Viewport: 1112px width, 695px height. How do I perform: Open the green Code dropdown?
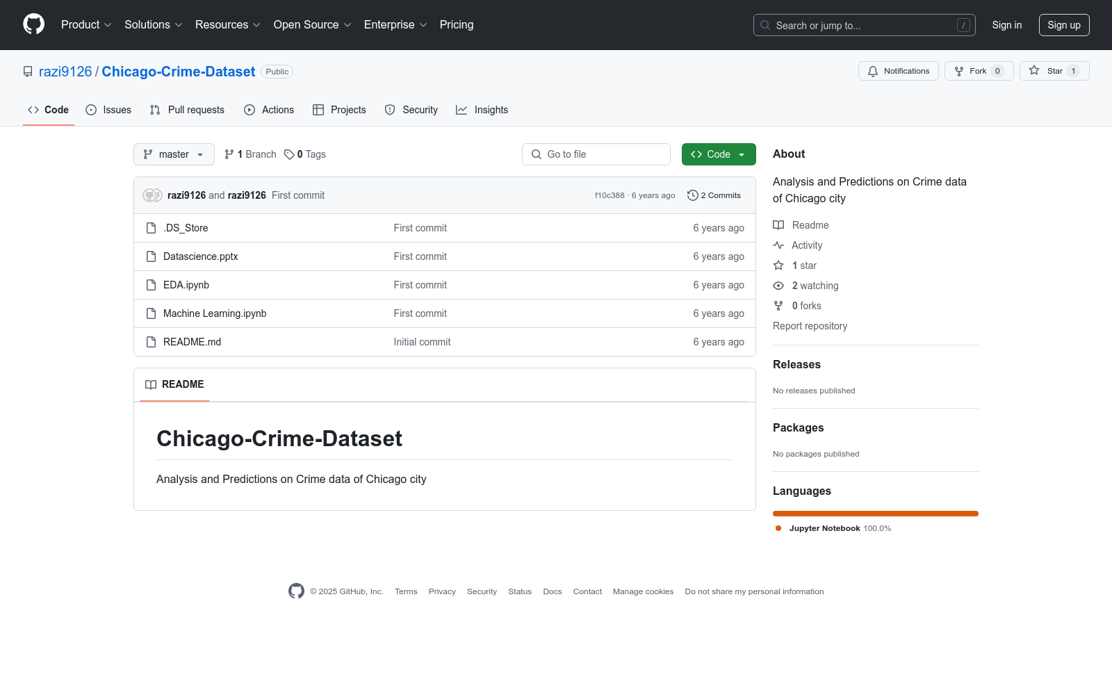pos(719,154)
